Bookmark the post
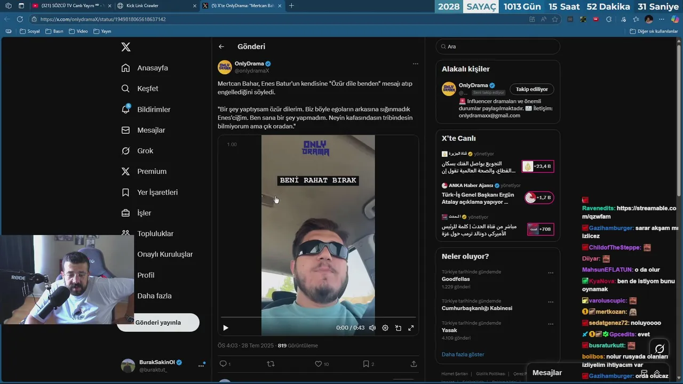Screen dimensions: 683x384 coord(366,364)
